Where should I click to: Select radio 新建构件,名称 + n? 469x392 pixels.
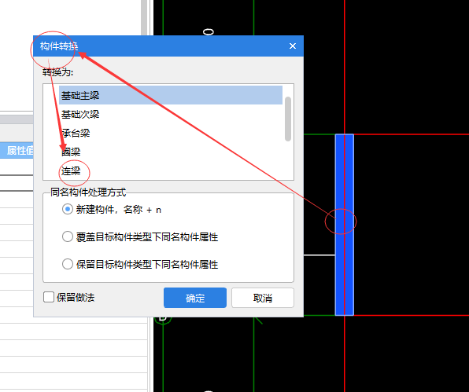(x=68, y=209)
